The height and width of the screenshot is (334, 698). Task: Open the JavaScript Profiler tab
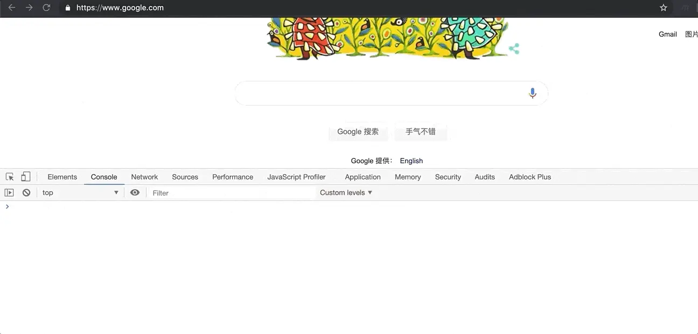pos(296,177)
